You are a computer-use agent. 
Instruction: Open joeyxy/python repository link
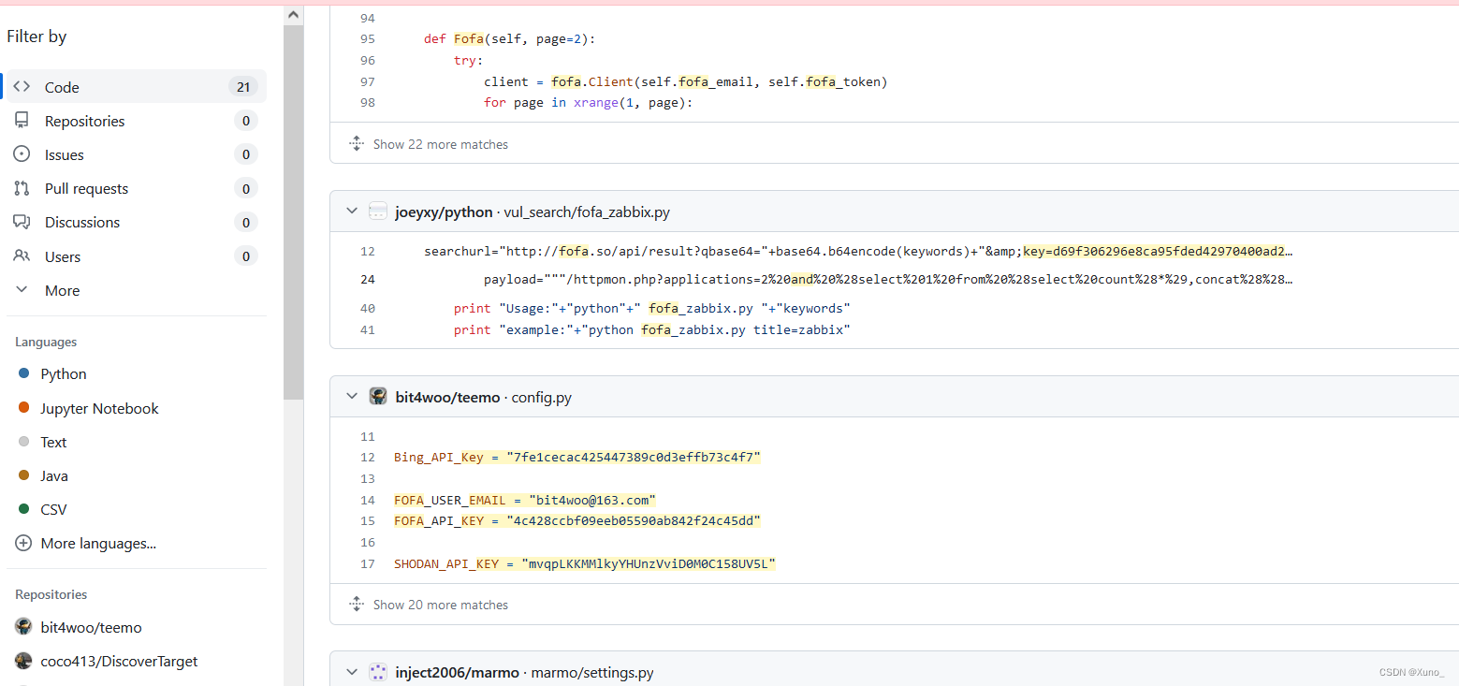(444, 212)
